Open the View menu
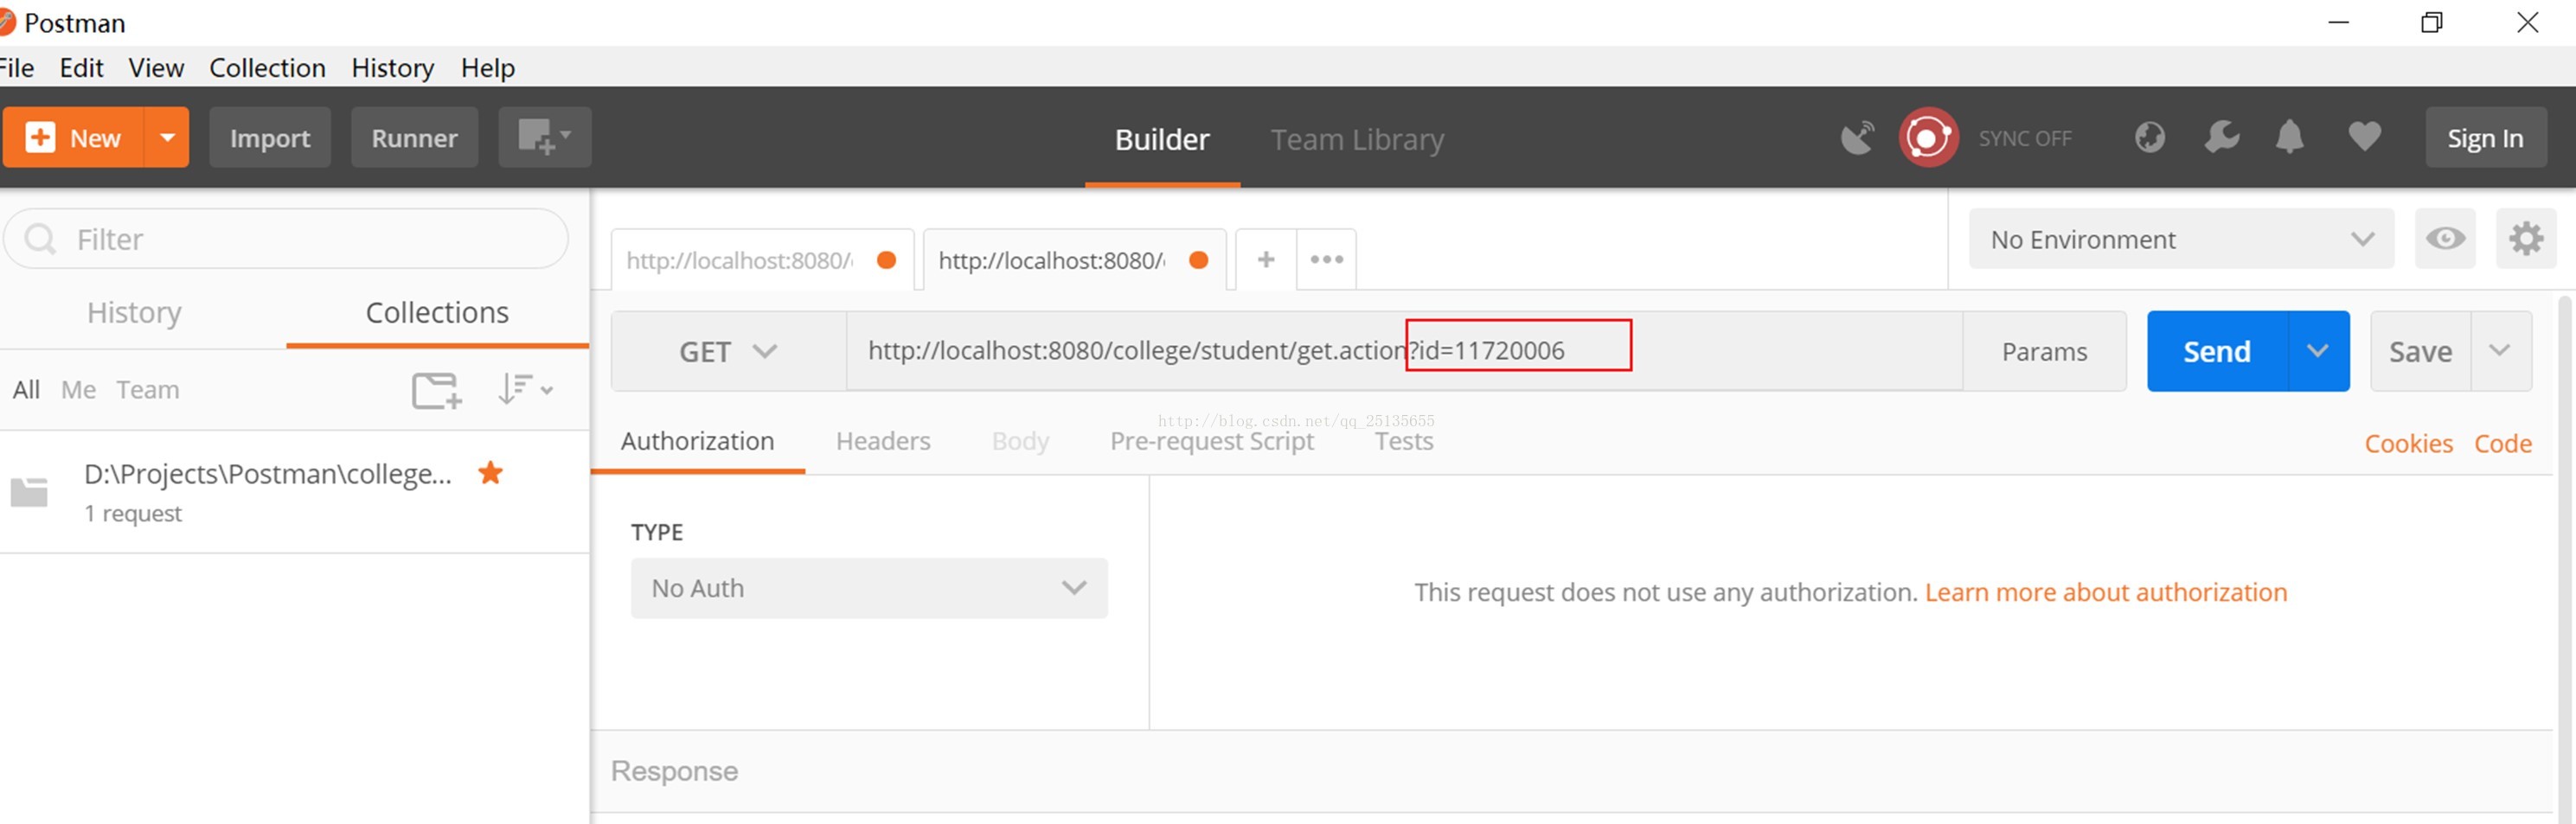The height and width of the screenshot is (824, 2576). (156, 68)
